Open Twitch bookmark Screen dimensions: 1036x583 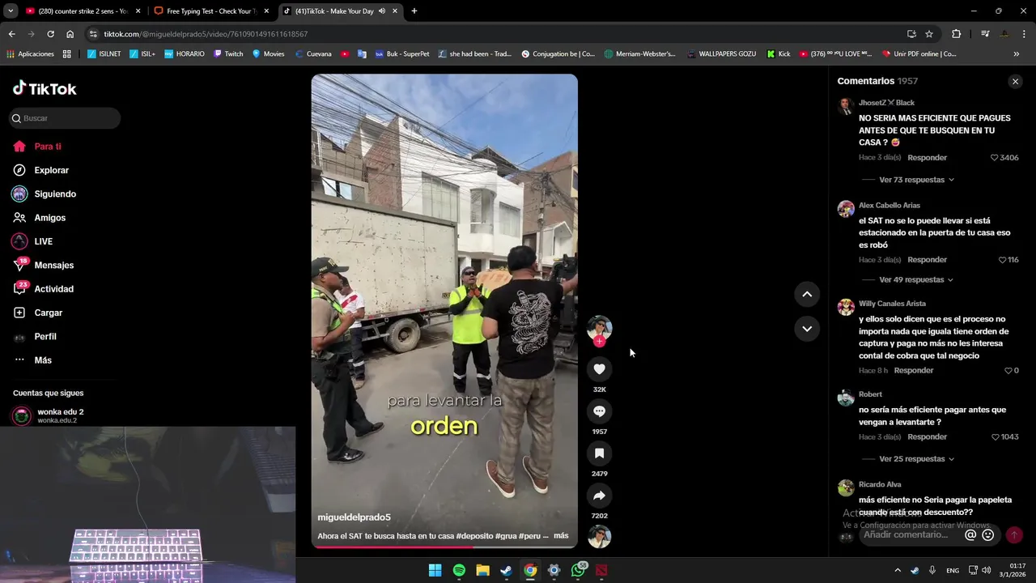click(x=228, y=54)
